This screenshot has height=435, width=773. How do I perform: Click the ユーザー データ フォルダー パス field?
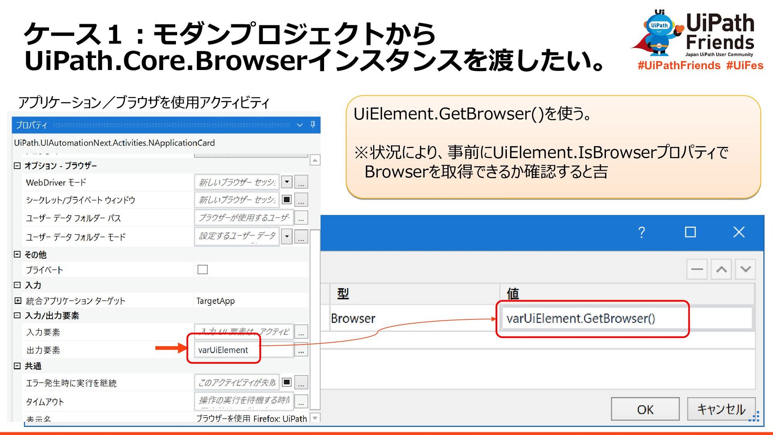click(244, 218)
